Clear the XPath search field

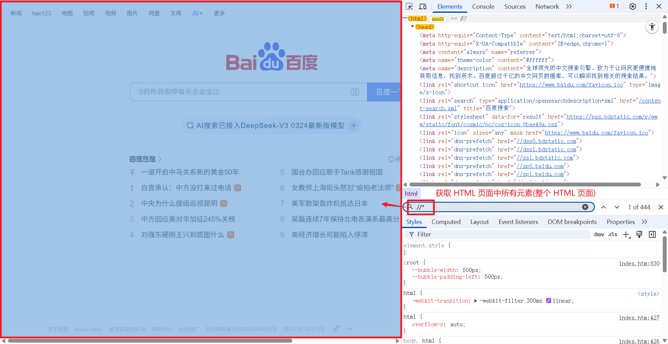pos(585,207)
